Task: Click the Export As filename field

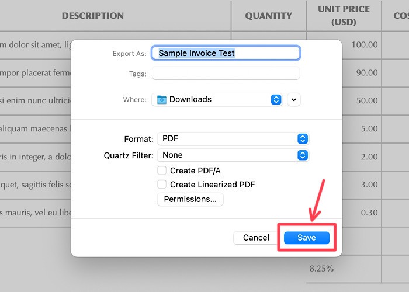Action: 226,53
